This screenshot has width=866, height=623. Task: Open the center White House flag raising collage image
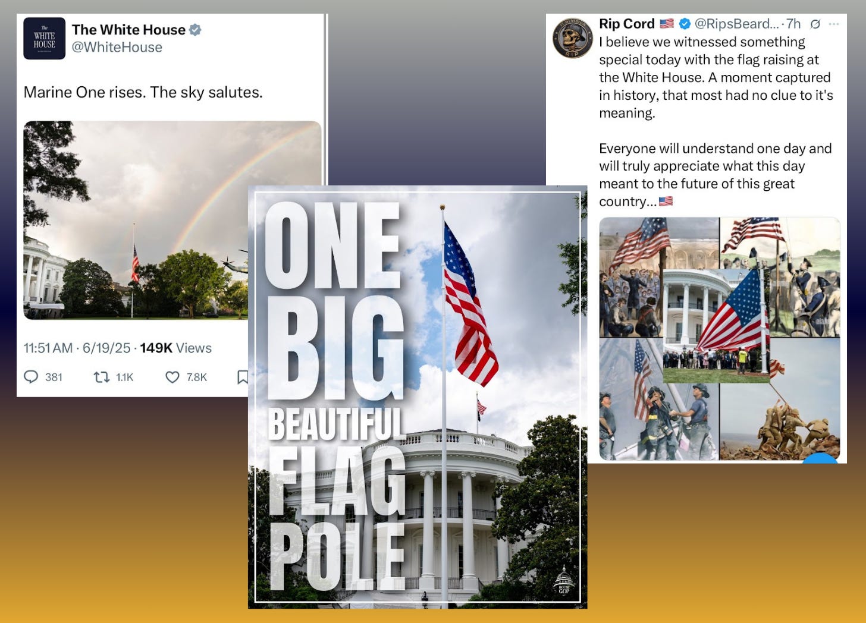(x=716, y=326)
